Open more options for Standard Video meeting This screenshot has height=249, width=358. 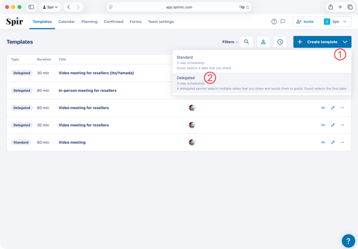point(343,142)
